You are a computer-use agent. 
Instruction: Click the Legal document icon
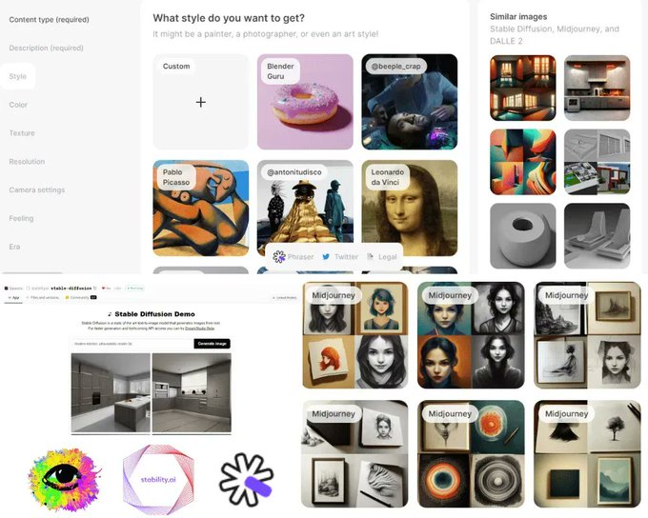click(371, 256)
